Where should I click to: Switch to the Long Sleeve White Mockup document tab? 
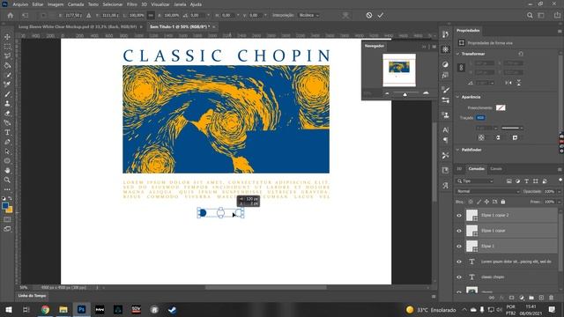click(x=78, y=26)
